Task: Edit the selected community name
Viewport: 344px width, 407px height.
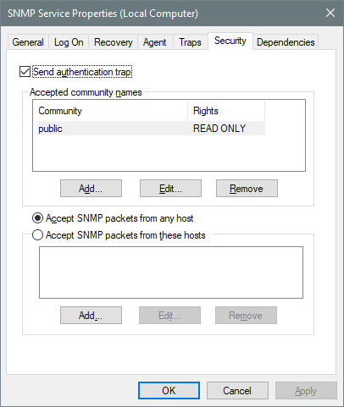Action: coord(170,188)
